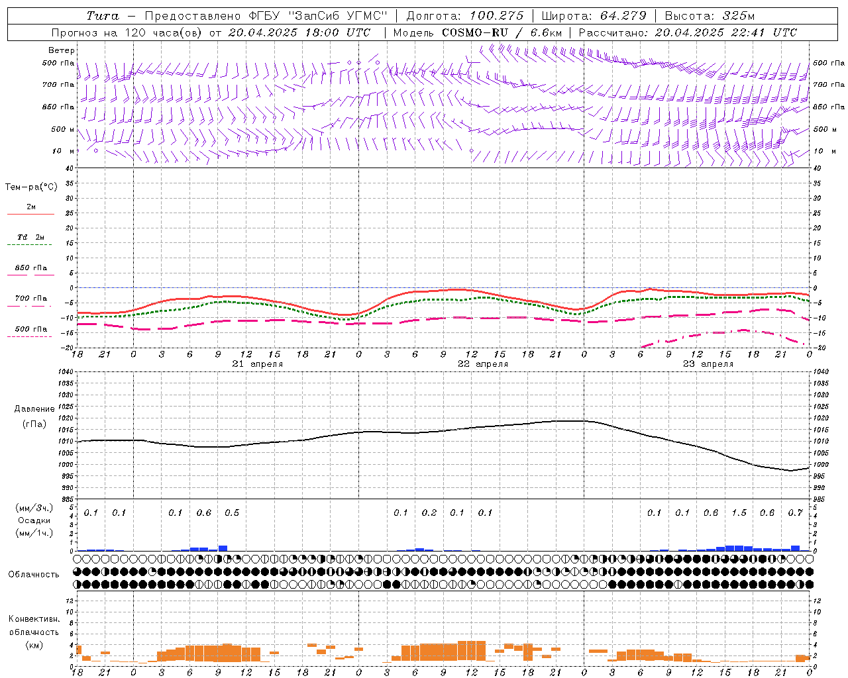Select "Прогноз на 120 часа(ов)" text

(x=127, y=32)
